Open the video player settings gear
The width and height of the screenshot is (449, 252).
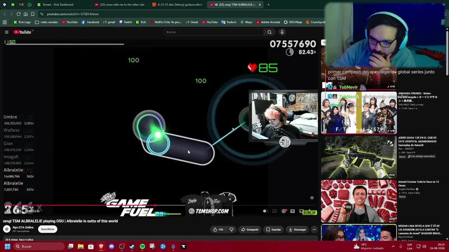tap(284, 211)
